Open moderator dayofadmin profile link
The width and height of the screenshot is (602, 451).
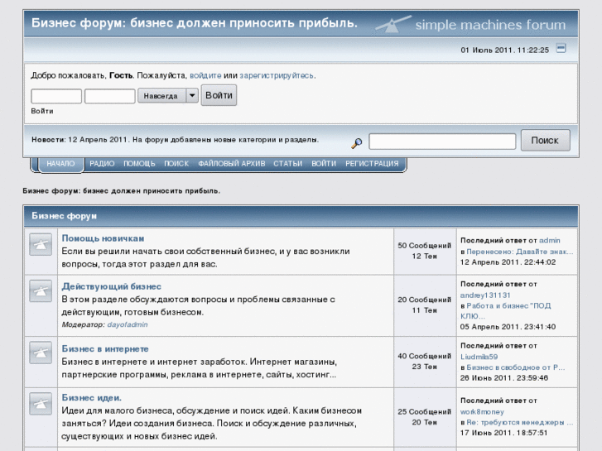(128, 324)
